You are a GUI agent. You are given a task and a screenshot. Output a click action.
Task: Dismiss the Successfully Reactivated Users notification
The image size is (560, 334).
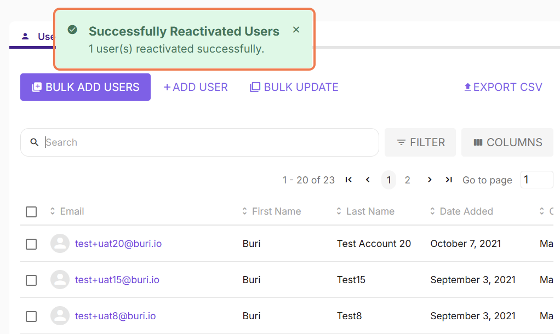coord(296,30)
